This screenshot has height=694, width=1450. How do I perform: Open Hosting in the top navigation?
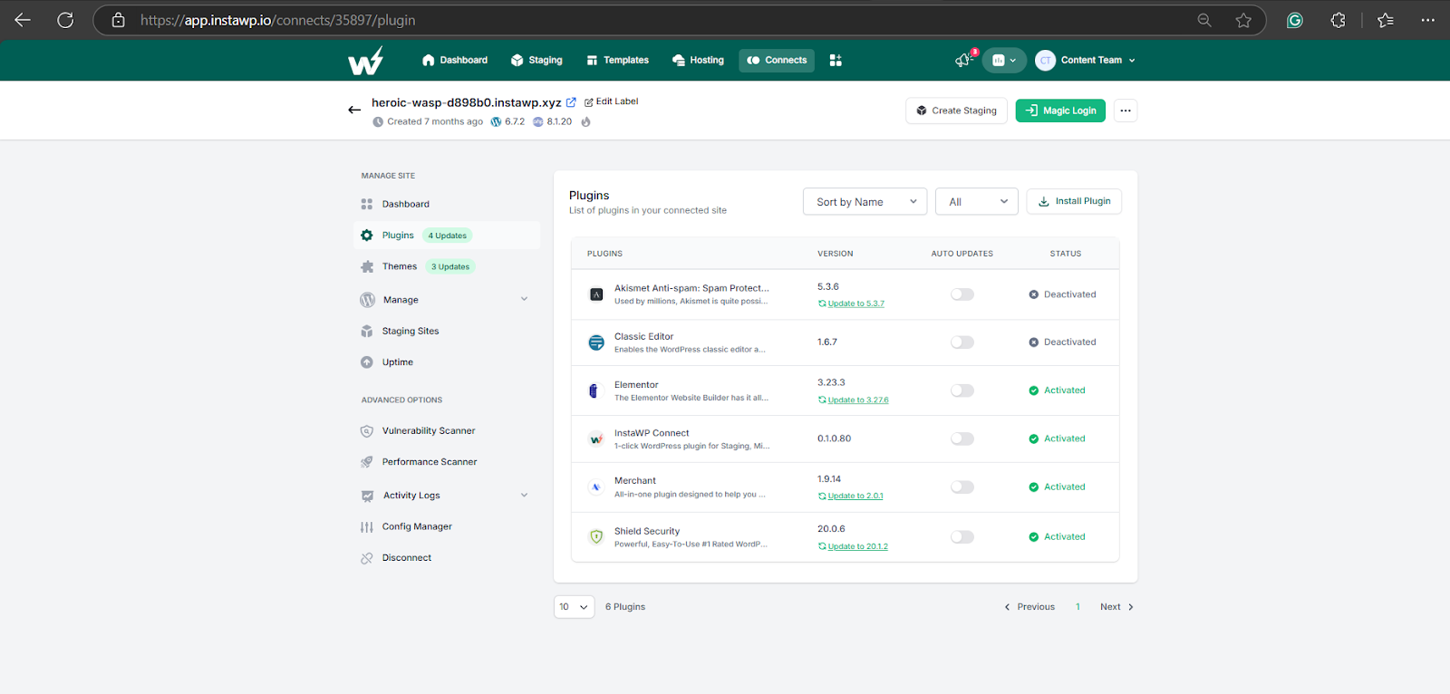[698, 60]
